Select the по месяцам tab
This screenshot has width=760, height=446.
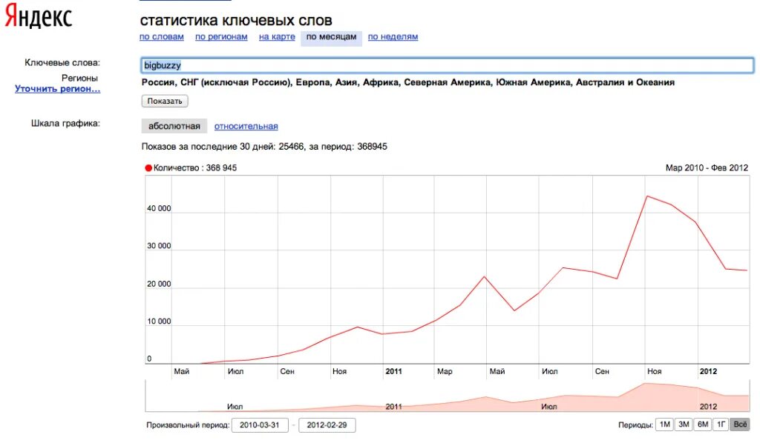click(331, 37)
